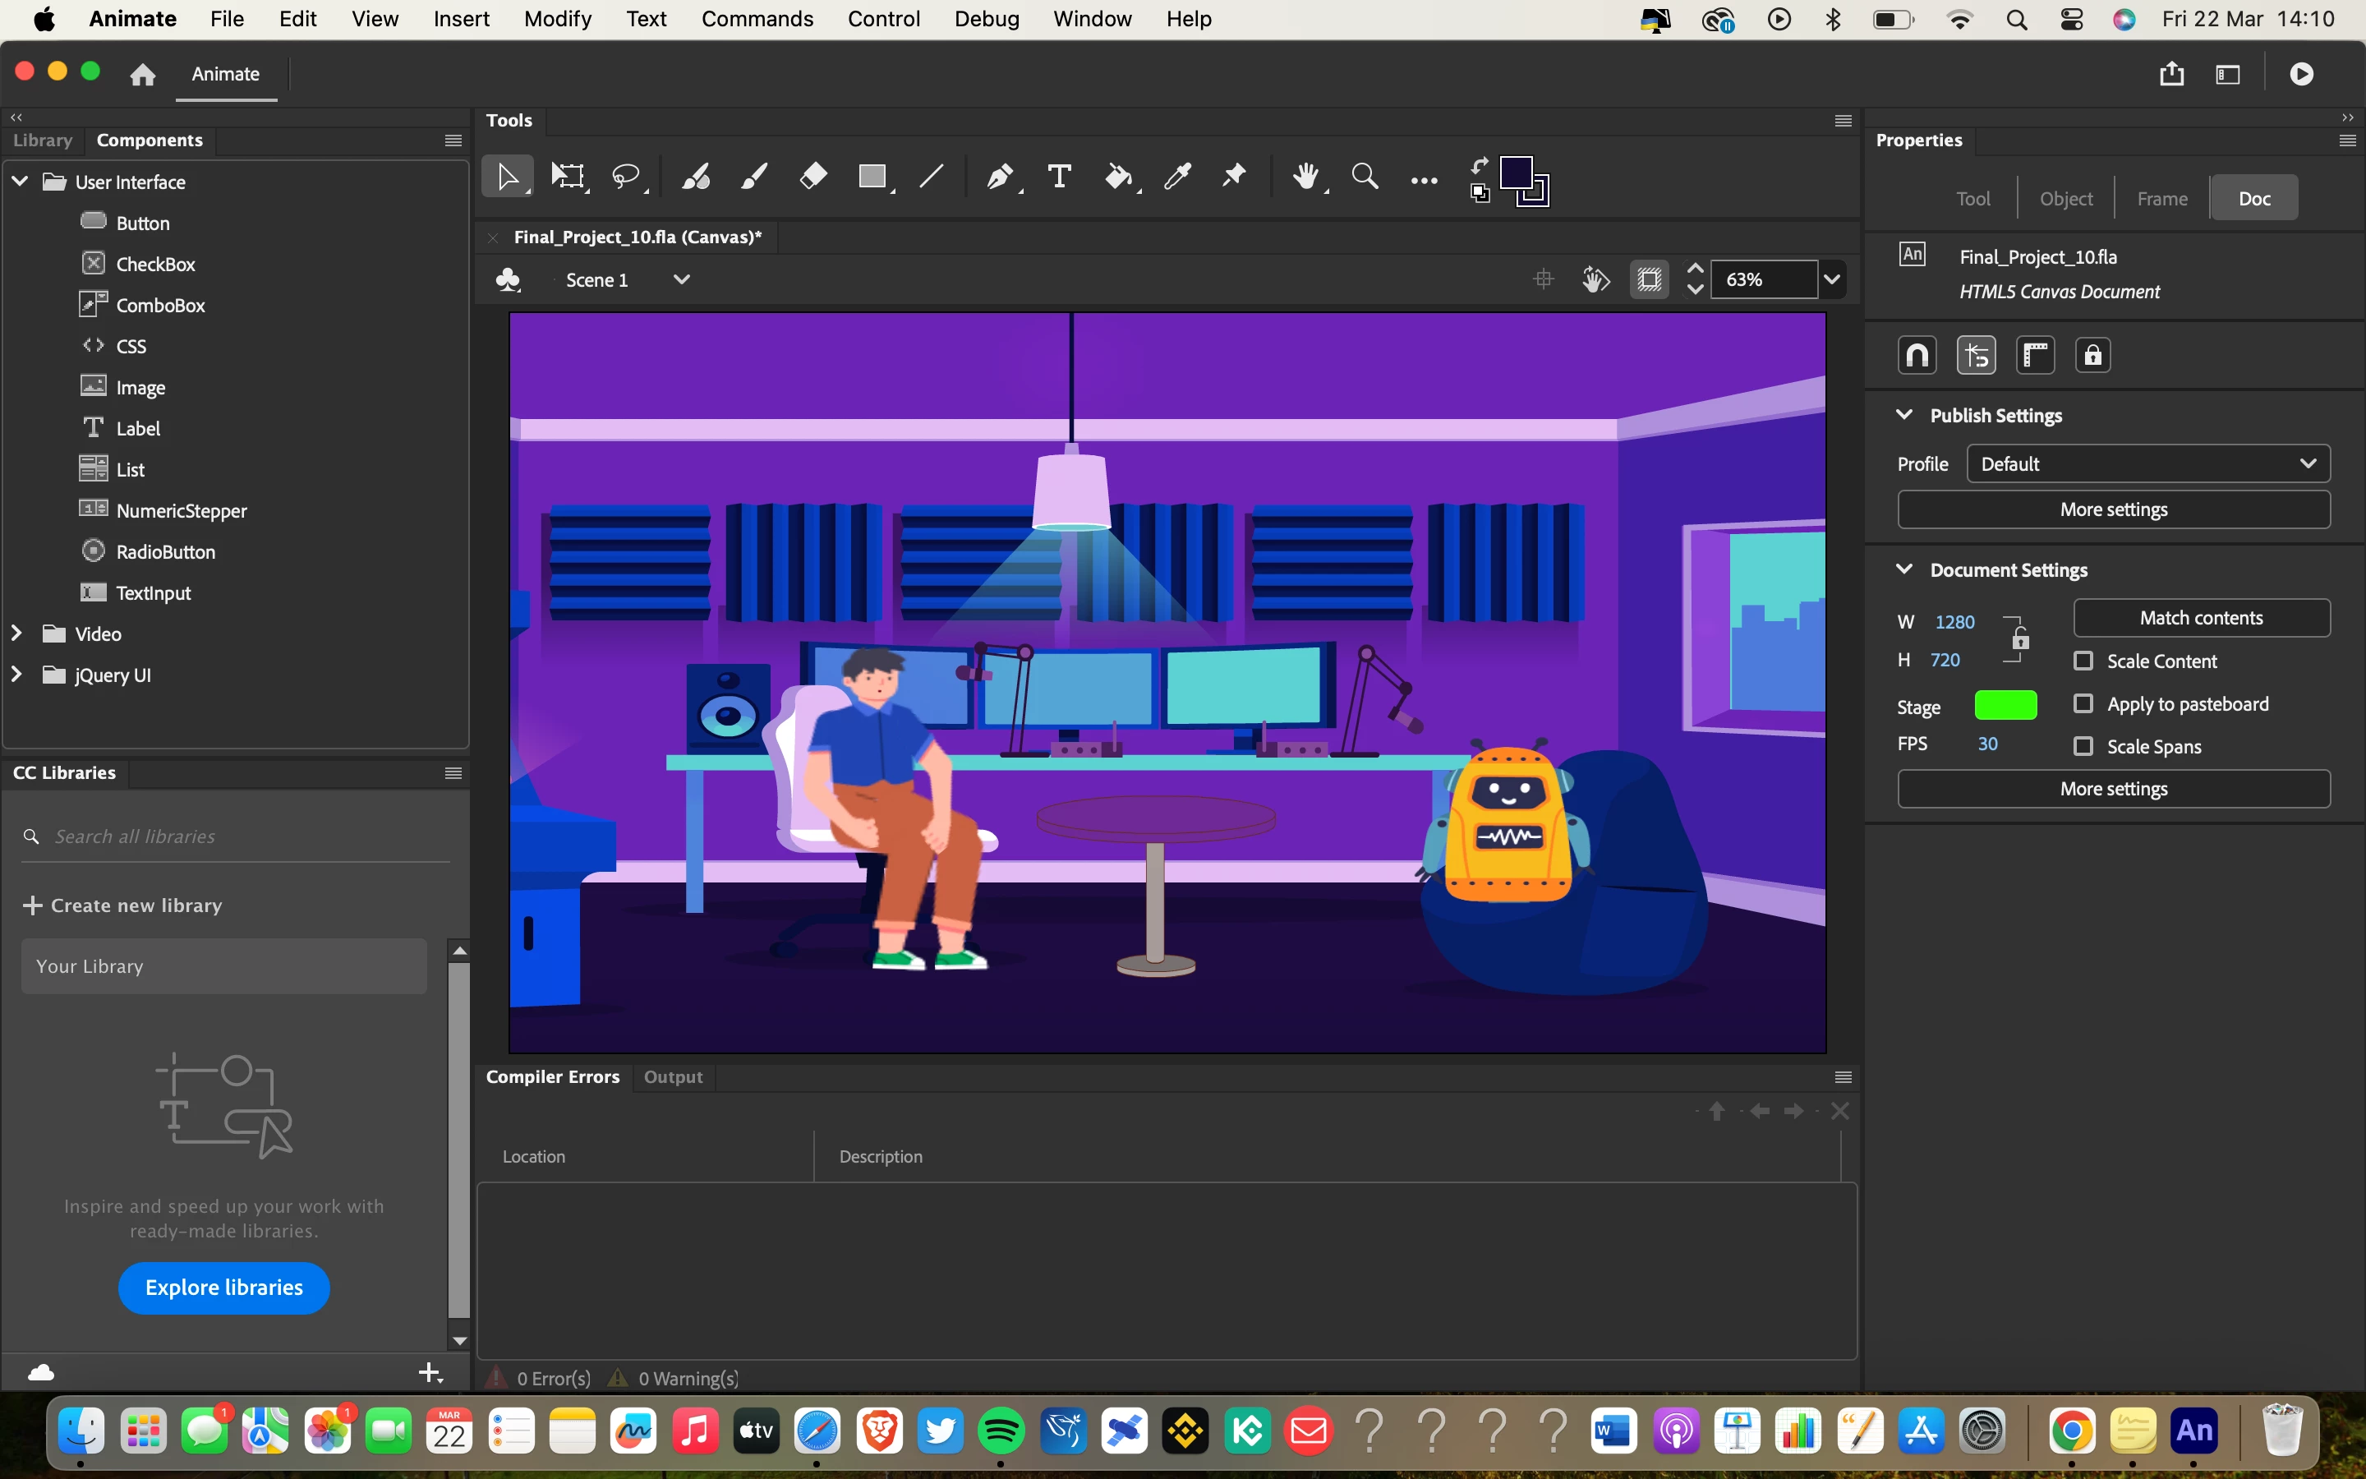Toggle the Scale Spans checkbox
The image size is (2366, 1479).
point(2083,746)
